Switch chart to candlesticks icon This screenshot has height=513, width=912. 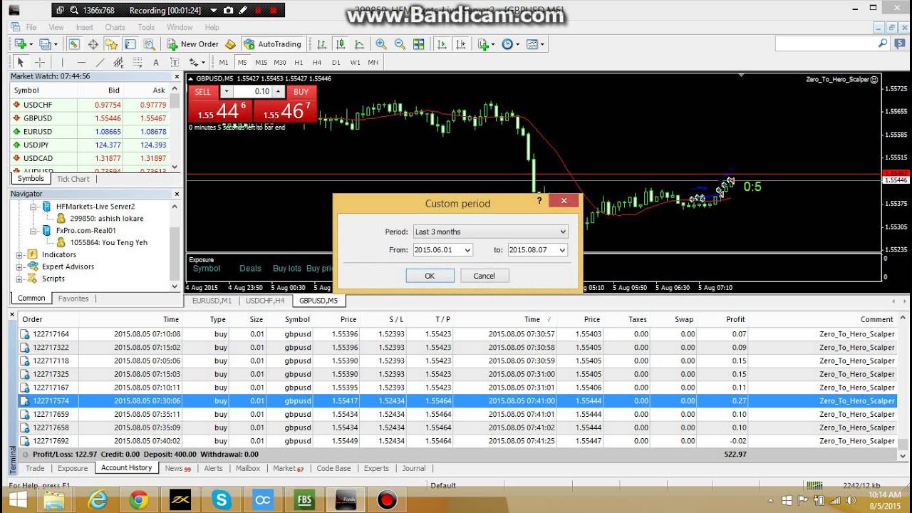[x=341, y=44]
